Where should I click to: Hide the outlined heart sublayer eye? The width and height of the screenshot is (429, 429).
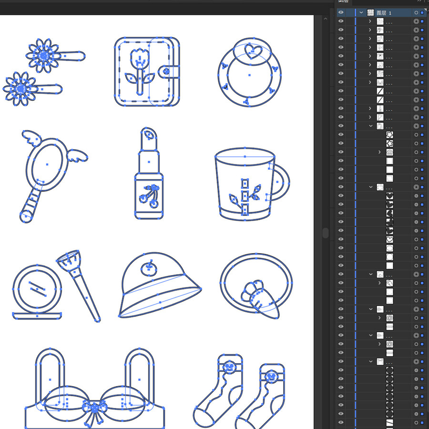(x=341, y=239)
